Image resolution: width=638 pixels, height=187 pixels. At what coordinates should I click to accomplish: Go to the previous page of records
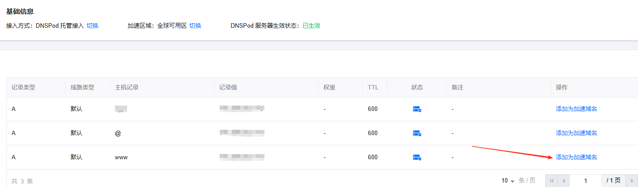click(563, 181)
